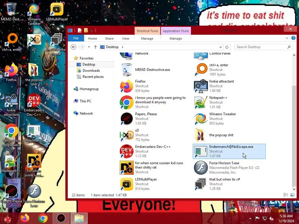
Task: Select the xD desktop shortcut icon
Action: [x=34, y=42]
